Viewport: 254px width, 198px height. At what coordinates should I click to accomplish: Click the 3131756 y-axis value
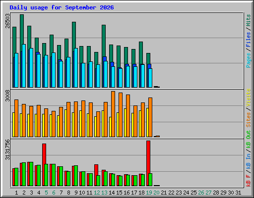tap(7, 150)
